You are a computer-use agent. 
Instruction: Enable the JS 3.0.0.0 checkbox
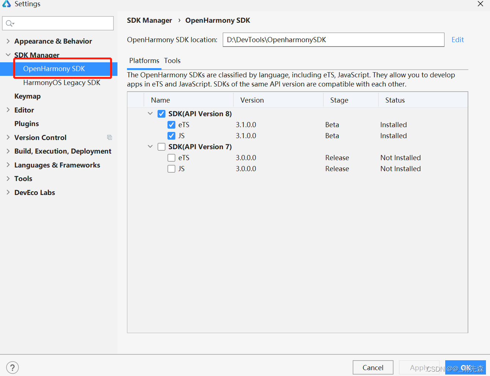pyautogui.click(x=171, y=169)
